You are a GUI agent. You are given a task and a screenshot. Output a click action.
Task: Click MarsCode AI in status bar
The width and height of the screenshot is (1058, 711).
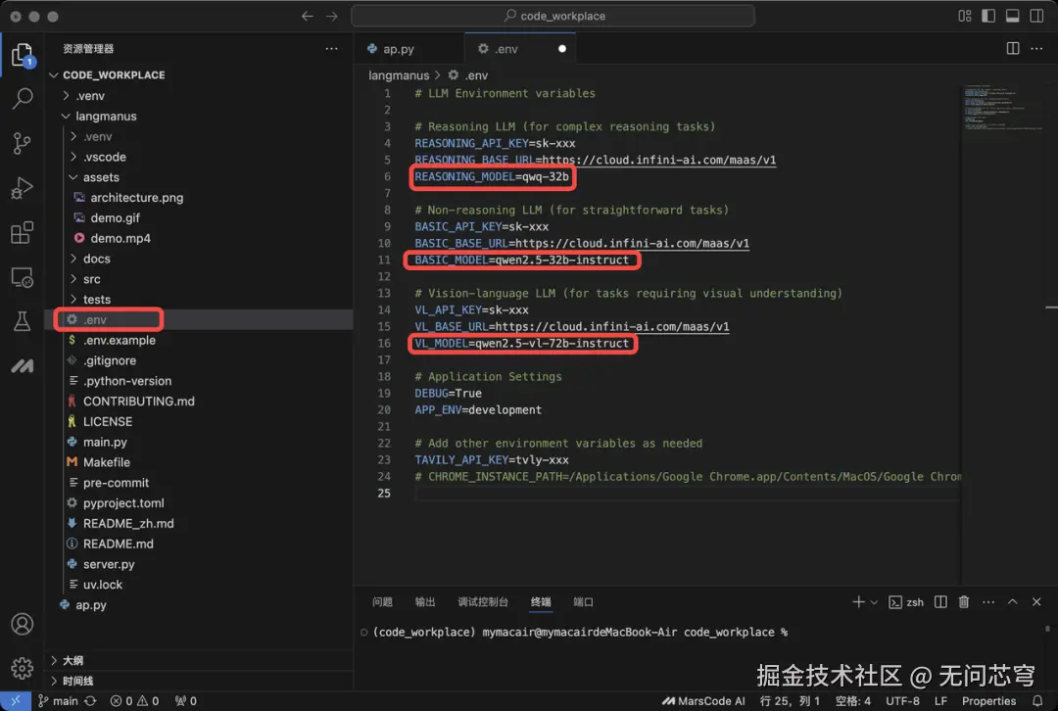click(x=703, y=701)
